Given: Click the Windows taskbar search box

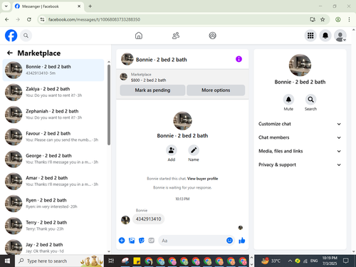Looking at the screenshot, I should [x=59, y=261].
